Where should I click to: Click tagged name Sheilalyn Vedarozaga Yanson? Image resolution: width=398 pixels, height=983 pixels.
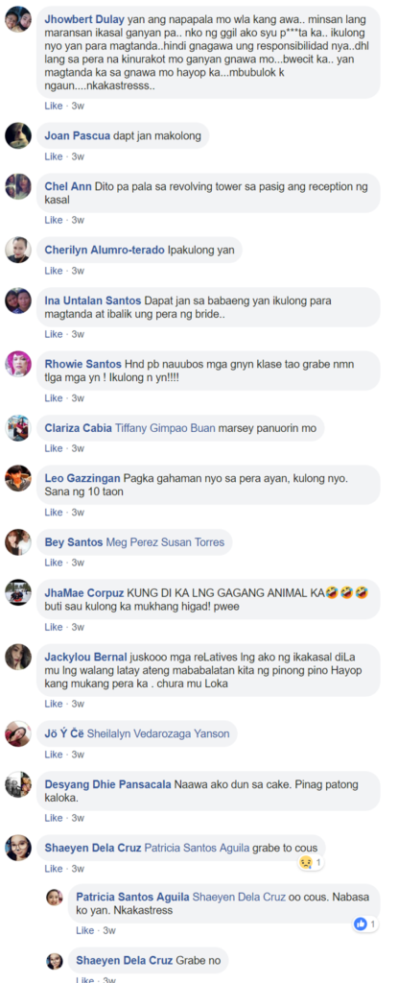158,733
